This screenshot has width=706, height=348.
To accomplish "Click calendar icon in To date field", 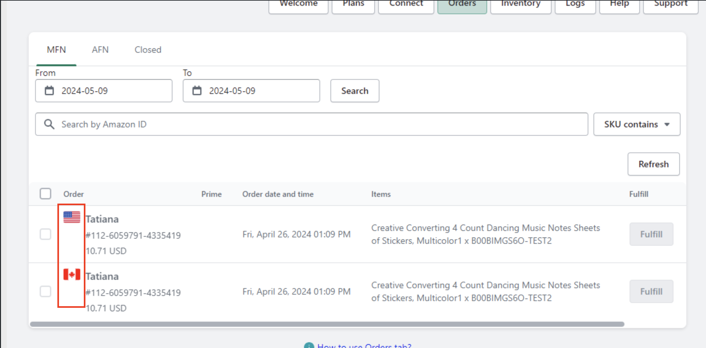I will coord(197,91).
